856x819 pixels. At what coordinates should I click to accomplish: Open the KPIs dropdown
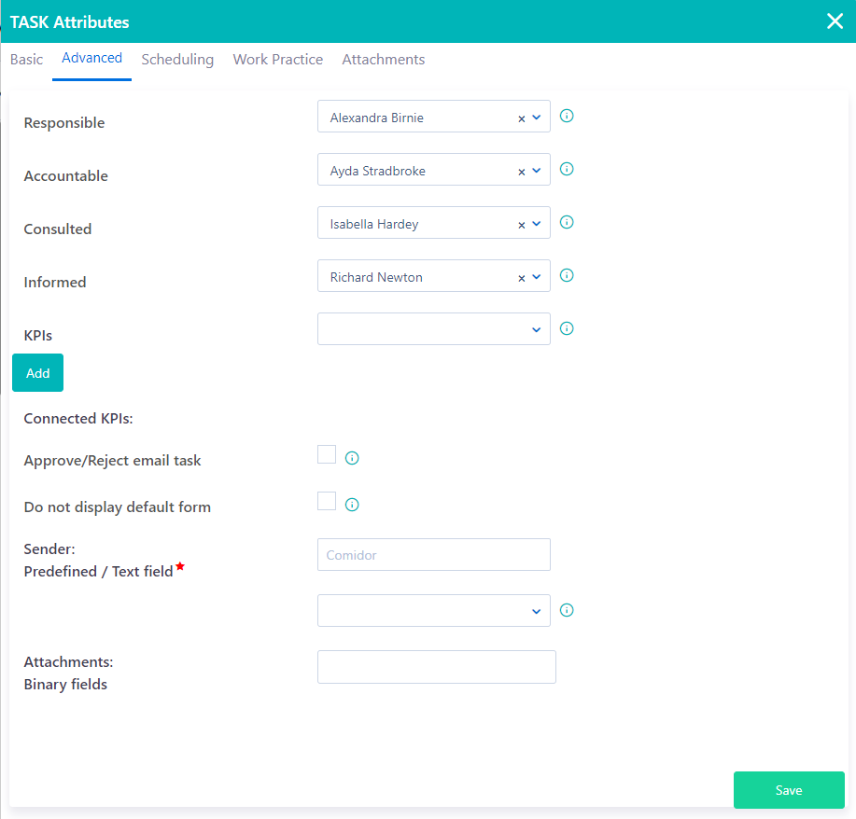536,329
